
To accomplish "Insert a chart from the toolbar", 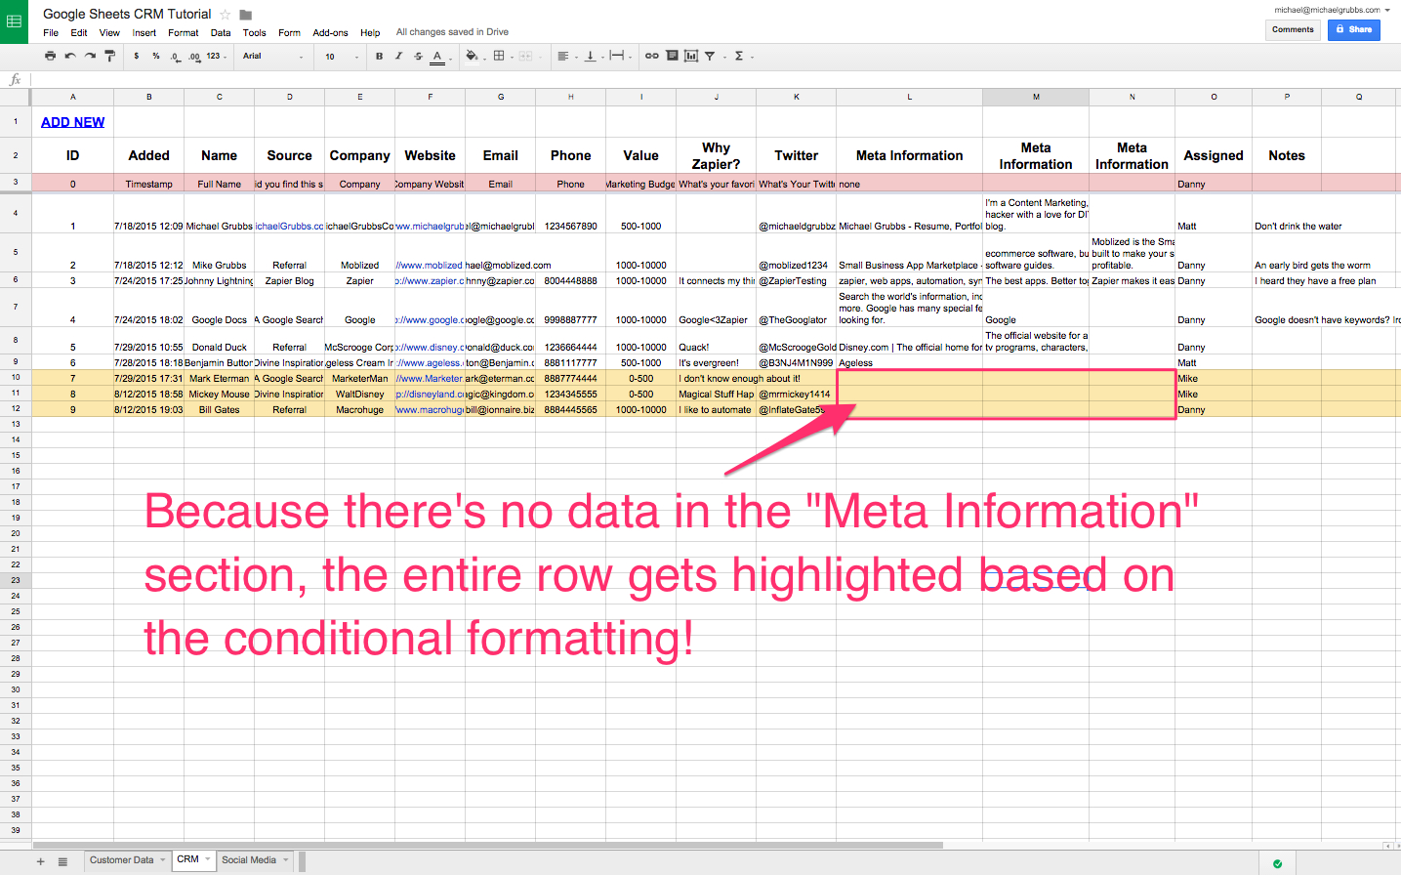I will (693, 56).
